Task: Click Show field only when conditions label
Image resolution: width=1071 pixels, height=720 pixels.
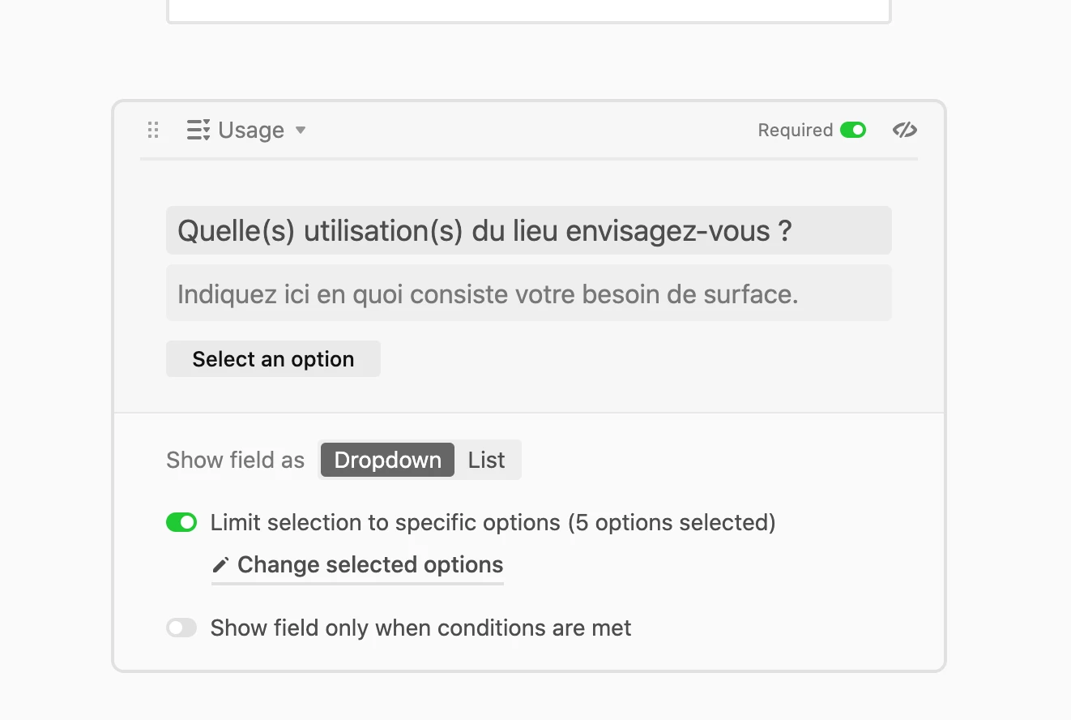Action: click(420, 628)
